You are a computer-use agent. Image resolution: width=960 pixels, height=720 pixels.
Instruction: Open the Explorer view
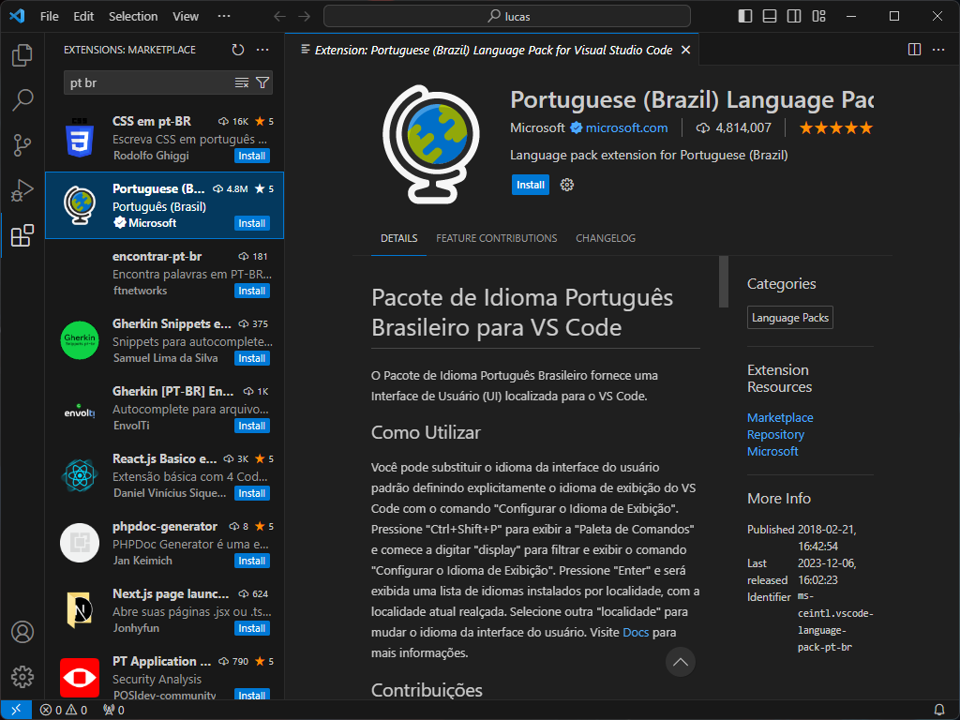click(22, 54)
